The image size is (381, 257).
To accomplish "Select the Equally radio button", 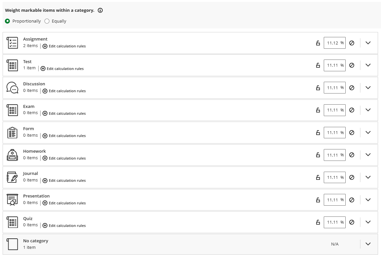I will pyautogui.click(x=47, y=21).
